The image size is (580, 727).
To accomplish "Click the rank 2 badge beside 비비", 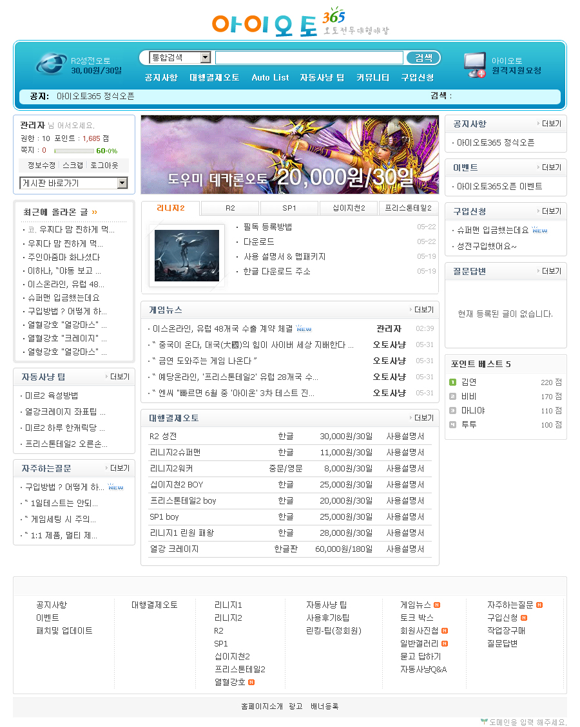I will click(x=453, y=397).
